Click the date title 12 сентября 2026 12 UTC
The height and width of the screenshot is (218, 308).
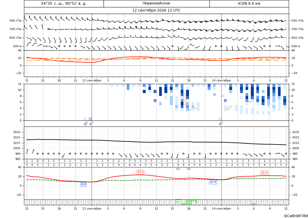click(x=156, y=11)
